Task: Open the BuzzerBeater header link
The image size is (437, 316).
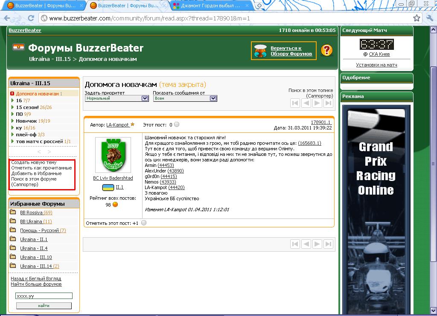Action: coord(25,30)
